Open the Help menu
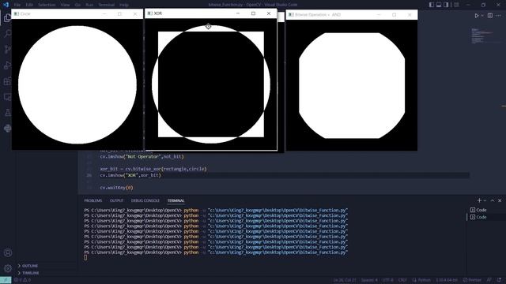The width and height of the screenshot is (506, 284). point(124,5)
